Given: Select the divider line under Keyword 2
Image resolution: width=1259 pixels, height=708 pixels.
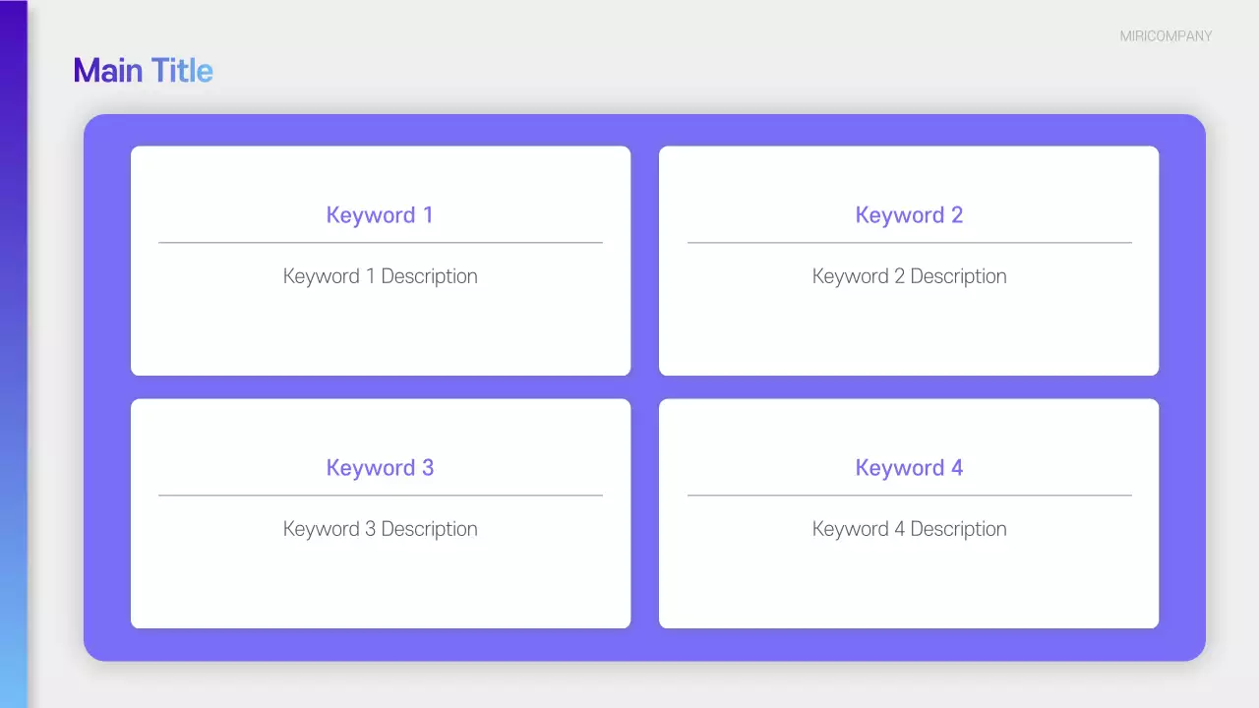Looking at the screenshot, I should click(909, 243).
